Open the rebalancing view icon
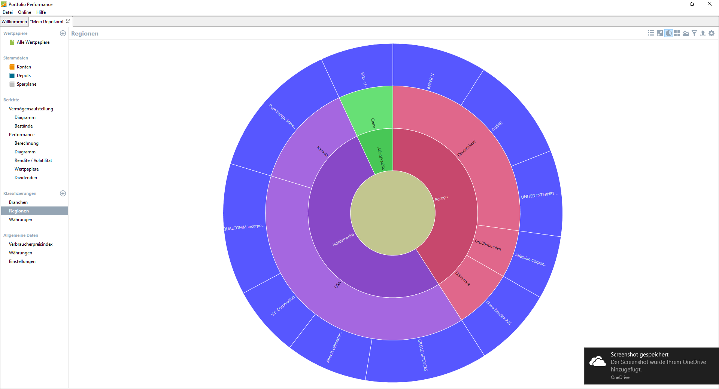 (660, 33)
